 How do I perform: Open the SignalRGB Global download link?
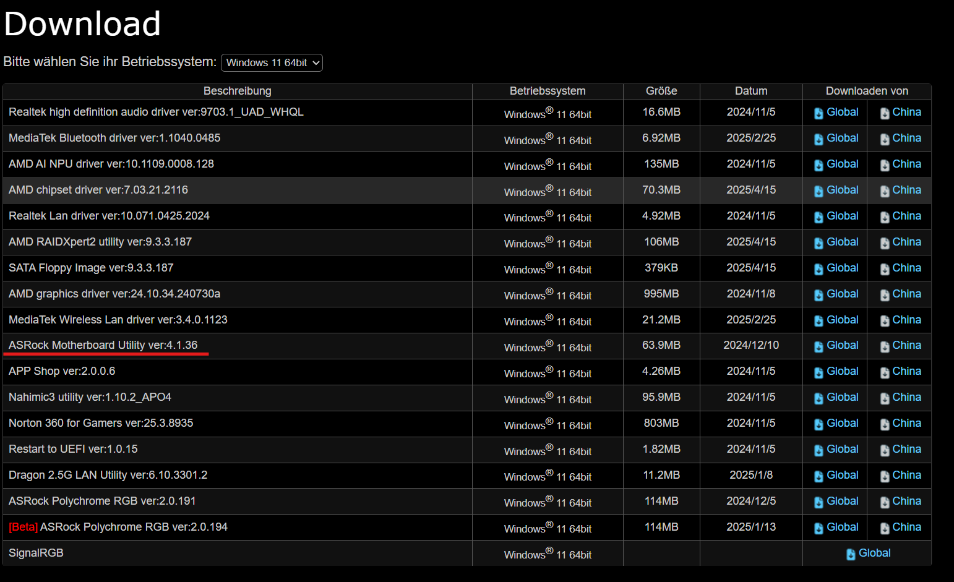(x=874, y=553)
